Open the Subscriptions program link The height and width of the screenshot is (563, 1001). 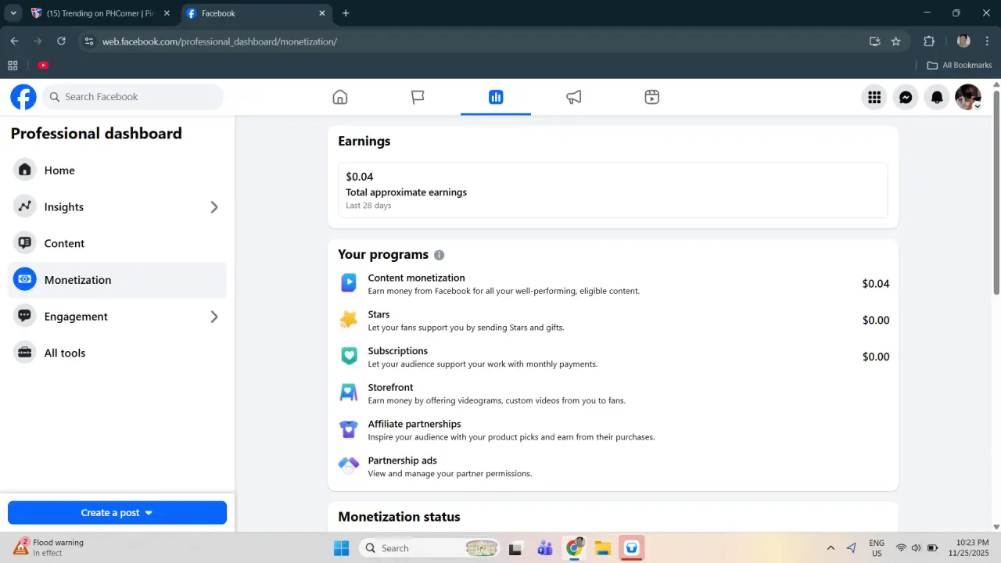click(x=398, y=351)
